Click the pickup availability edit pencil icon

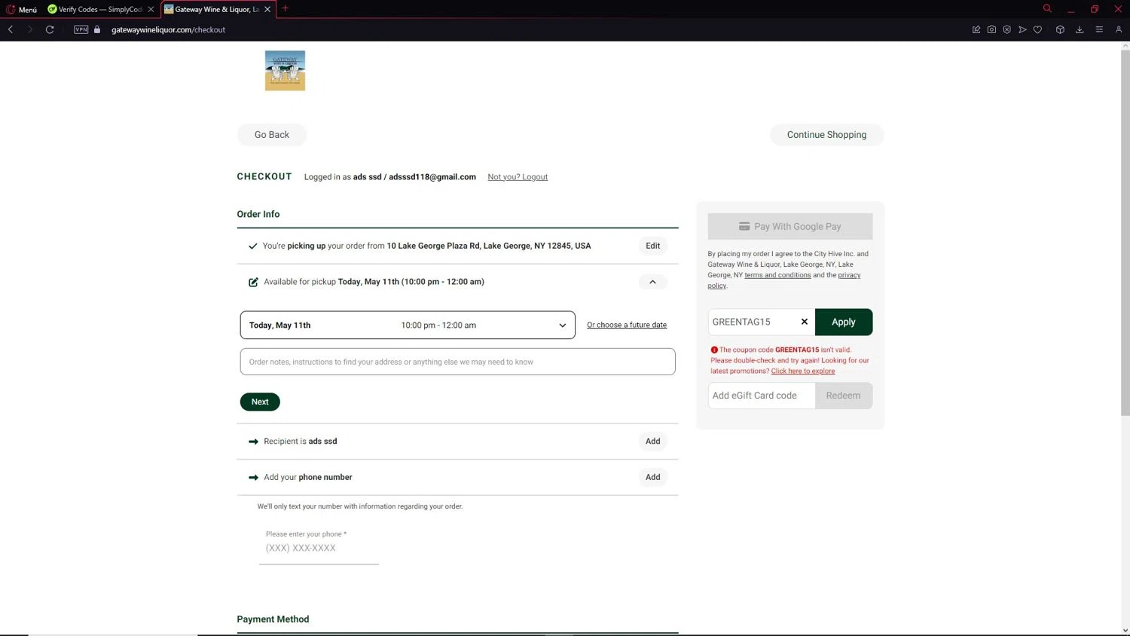point(253,282)
